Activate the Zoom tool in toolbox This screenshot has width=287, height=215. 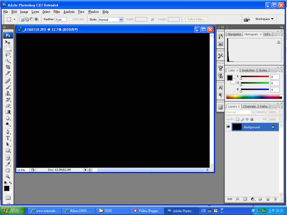click(x=8, y=177)
